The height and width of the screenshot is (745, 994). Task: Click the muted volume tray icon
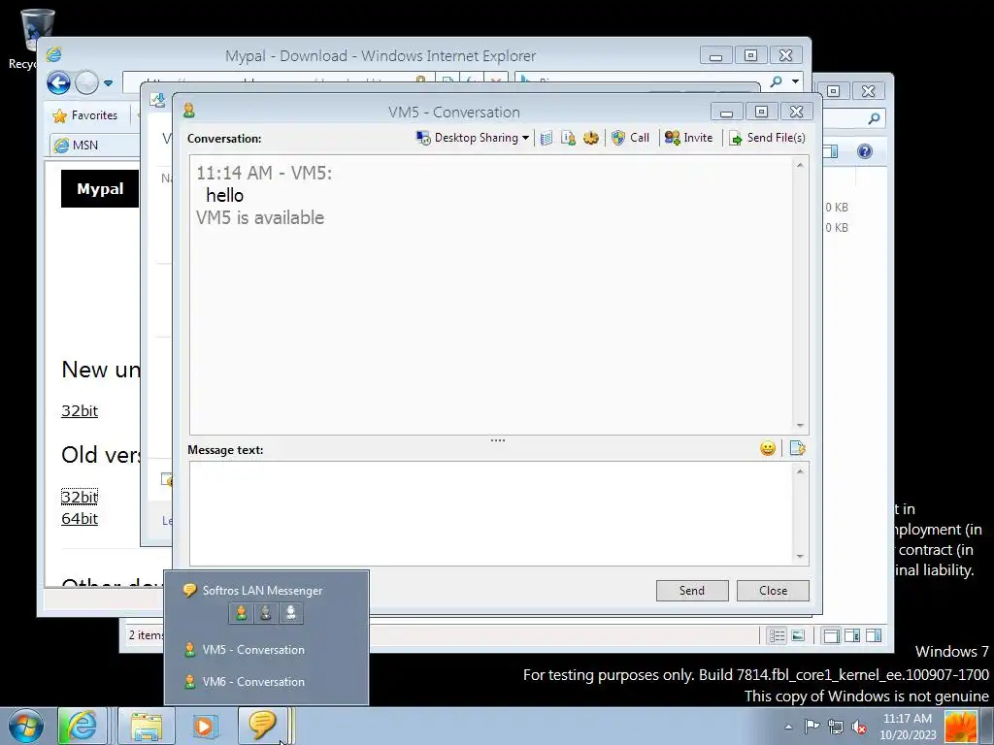[860, 727]
